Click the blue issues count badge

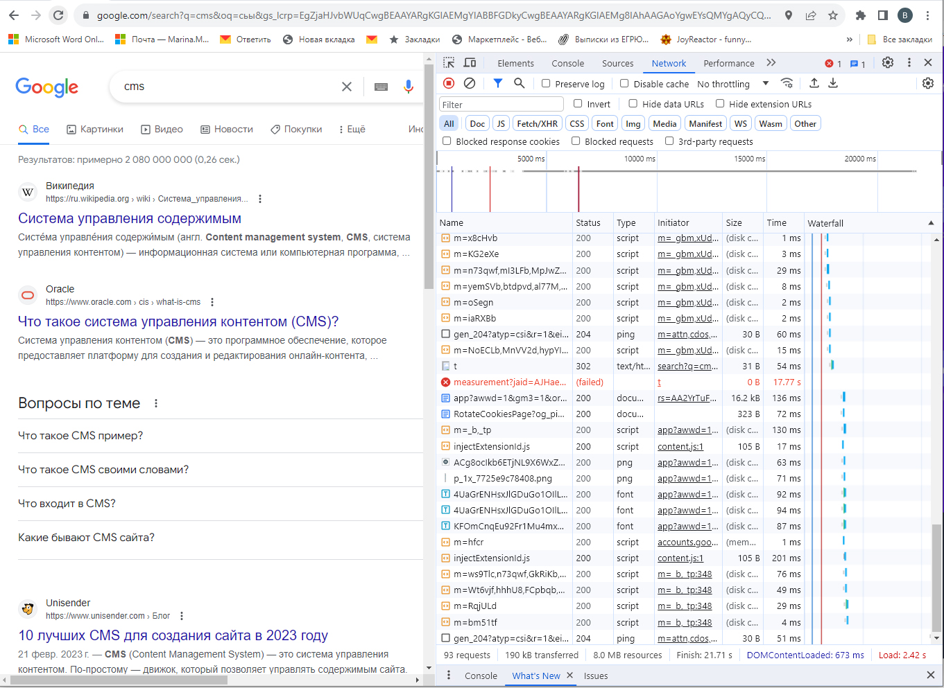pyautogui.click(x=858, y=64)
